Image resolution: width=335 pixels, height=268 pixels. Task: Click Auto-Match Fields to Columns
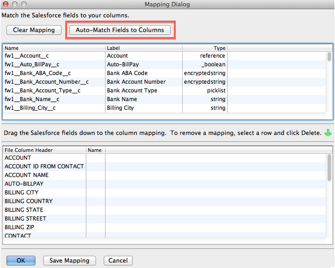tap(120, 30)
